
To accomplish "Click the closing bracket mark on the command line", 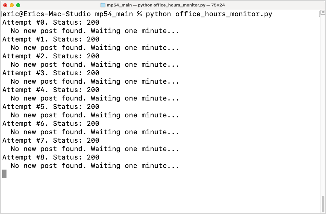I will tap(320, 14).
